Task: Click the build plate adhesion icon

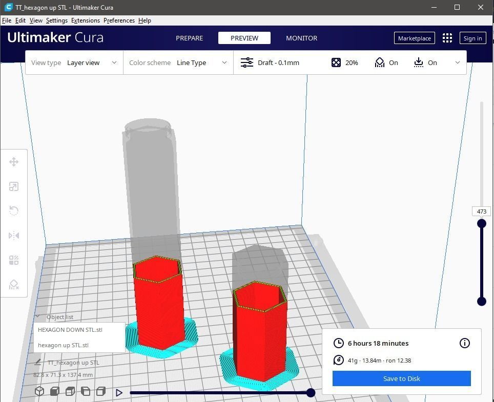Action: [x=418, y=62]
